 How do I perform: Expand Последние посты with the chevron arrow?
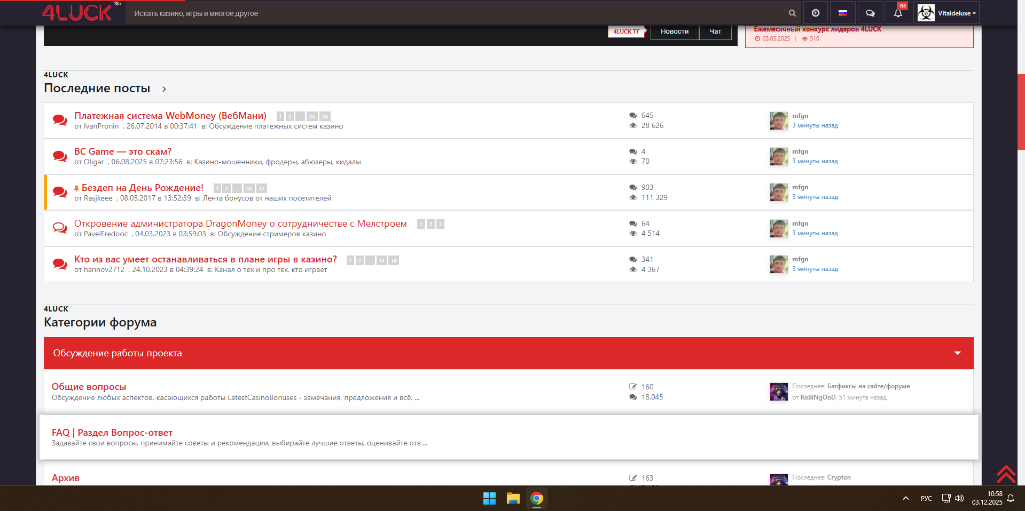(164, 89)
